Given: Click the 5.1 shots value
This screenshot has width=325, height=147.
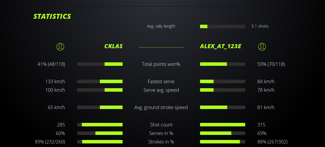Looking at the screenshot, I should click(260, 26).
